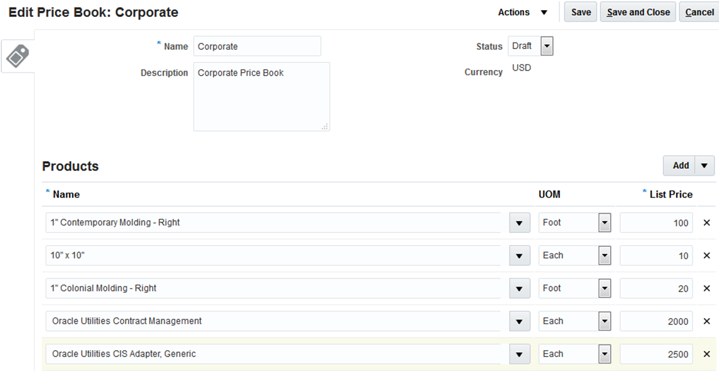Open name dropdown for 10" x 10" product
This screenshot has width=719, height=371.
point(520,256)
